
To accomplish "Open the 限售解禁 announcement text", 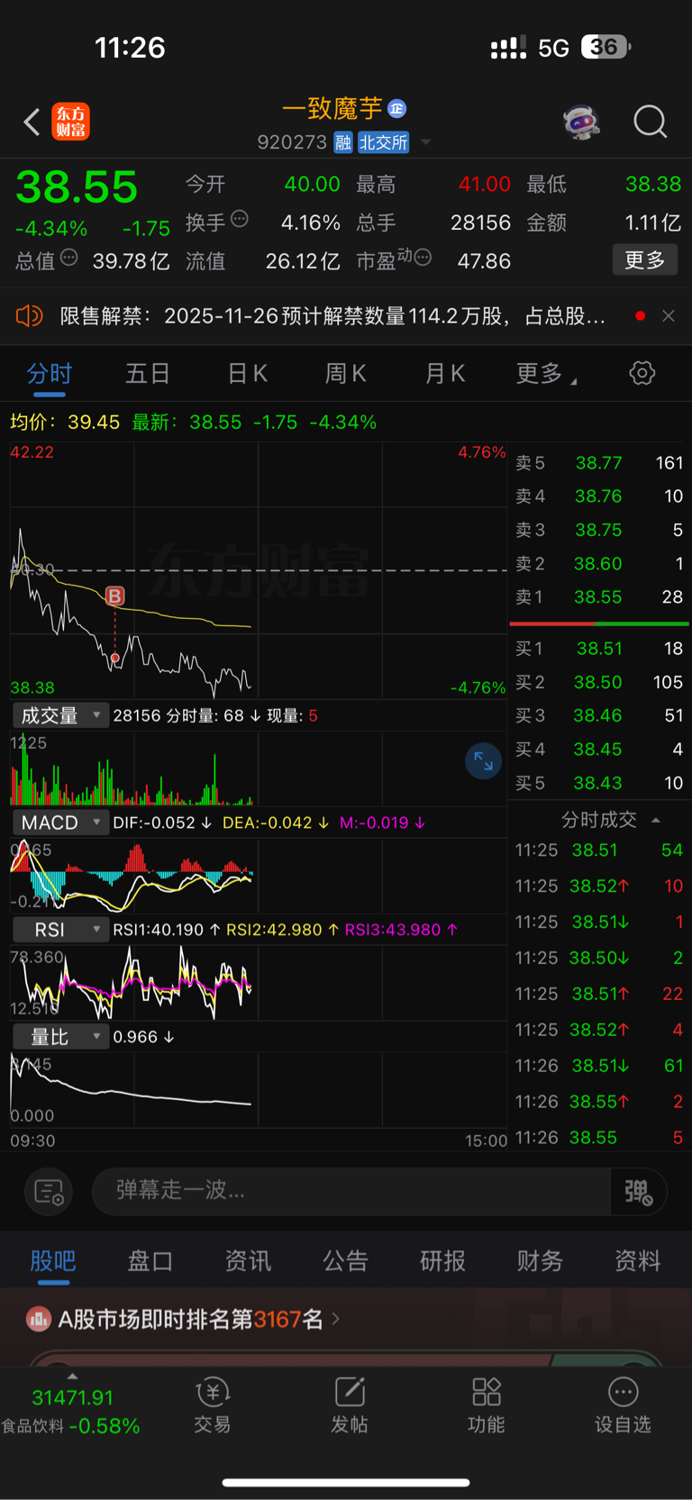I will click(x=332, y=315).
